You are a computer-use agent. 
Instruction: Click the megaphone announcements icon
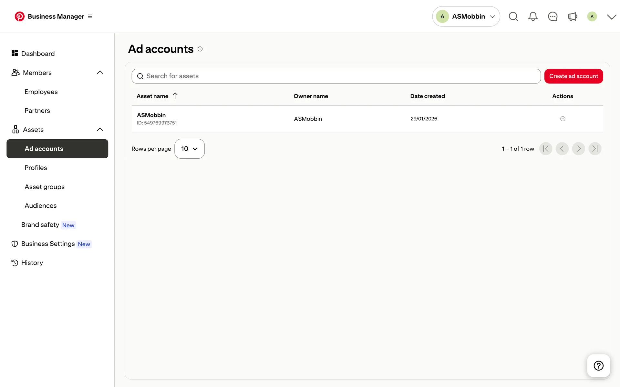pyautogui.click(x=572, y=16)
